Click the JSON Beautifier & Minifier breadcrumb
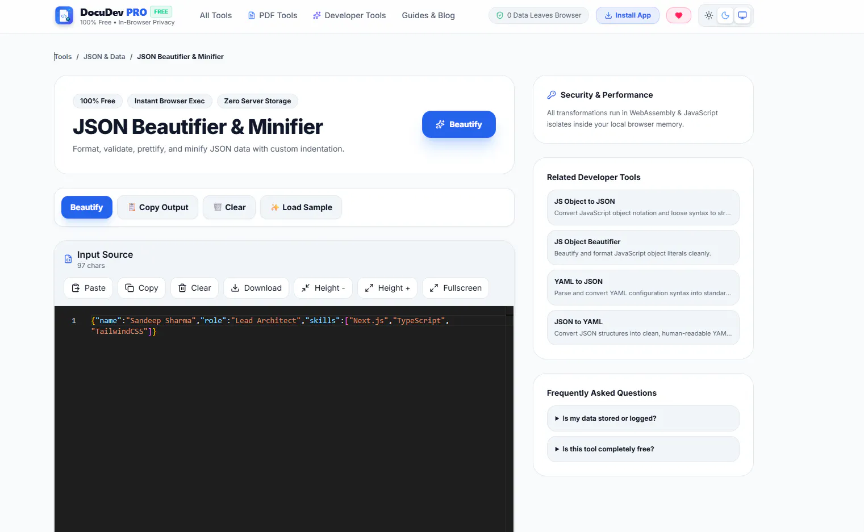 tap(180, 57)
